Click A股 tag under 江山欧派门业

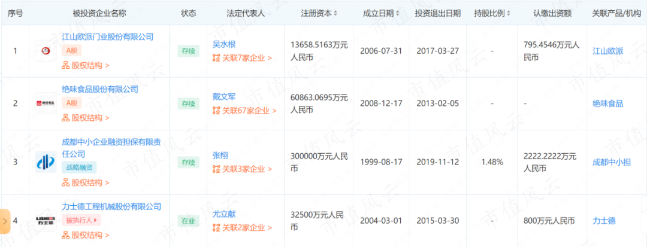[72, 51]
